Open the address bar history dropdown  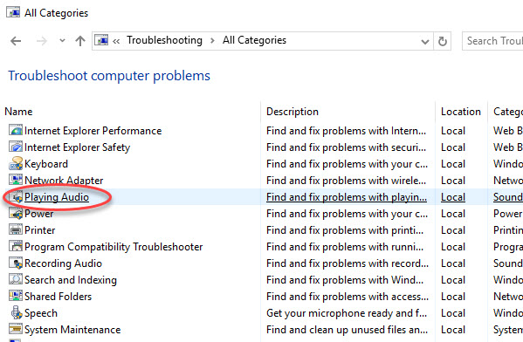point(425,41)
